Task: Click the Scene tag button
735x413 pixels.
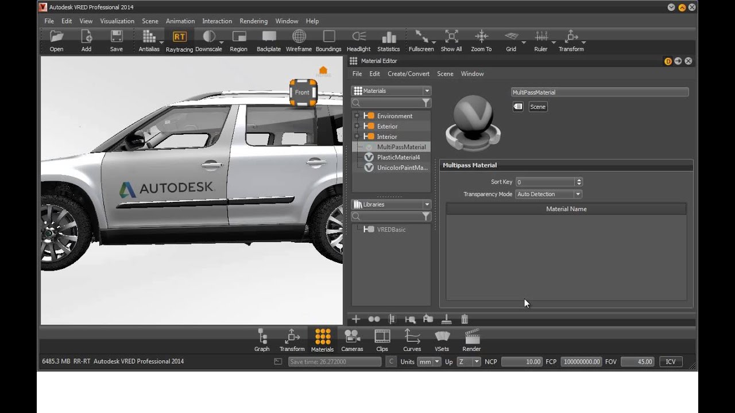Action: (x=537, y=107)
